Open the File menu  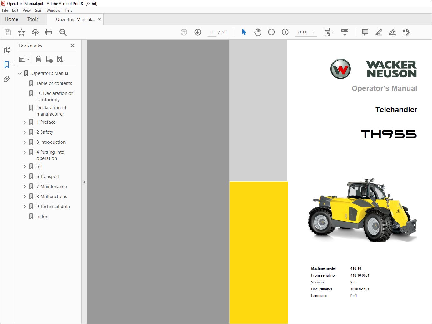pyautogui.click(x=5, y=10)
